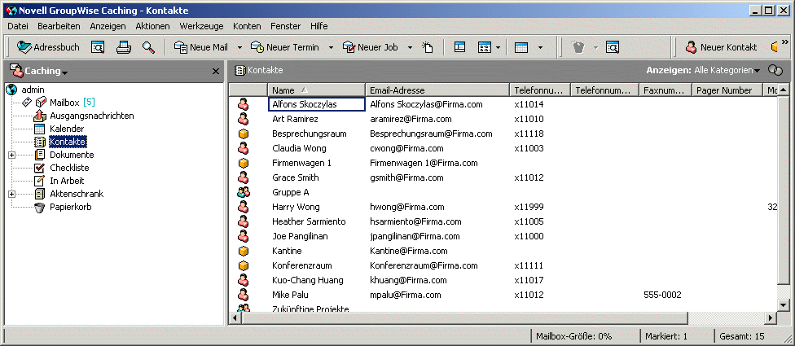Open the Ausgangsnachrichten folder
Screen dimensions: 795x346
click(x=92, y=116)
